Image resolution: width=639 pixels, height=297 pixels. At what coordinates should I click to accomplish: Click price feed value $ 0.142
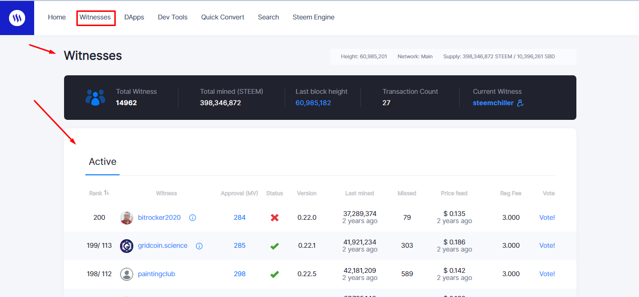(x=454, y=270)
